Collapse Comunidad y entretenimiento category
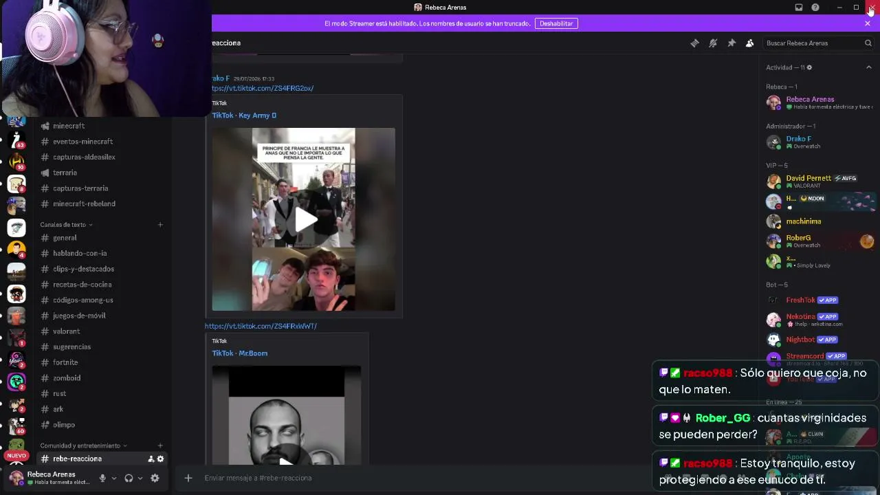 pos(83,445)
